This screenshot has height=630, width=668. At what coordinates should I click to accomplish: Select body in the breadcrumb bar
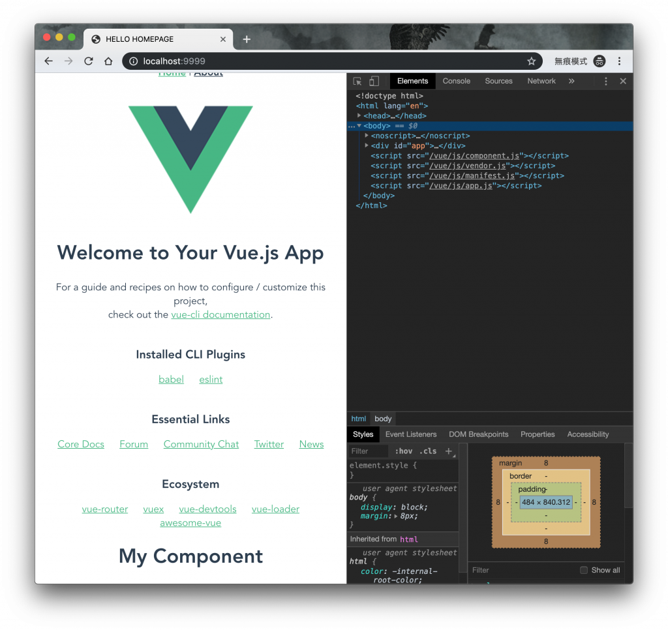382,419
